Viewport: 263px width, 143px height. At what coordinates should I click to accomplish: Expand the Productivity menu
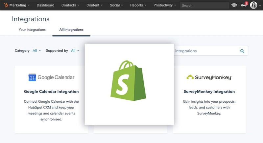[165, 5]
